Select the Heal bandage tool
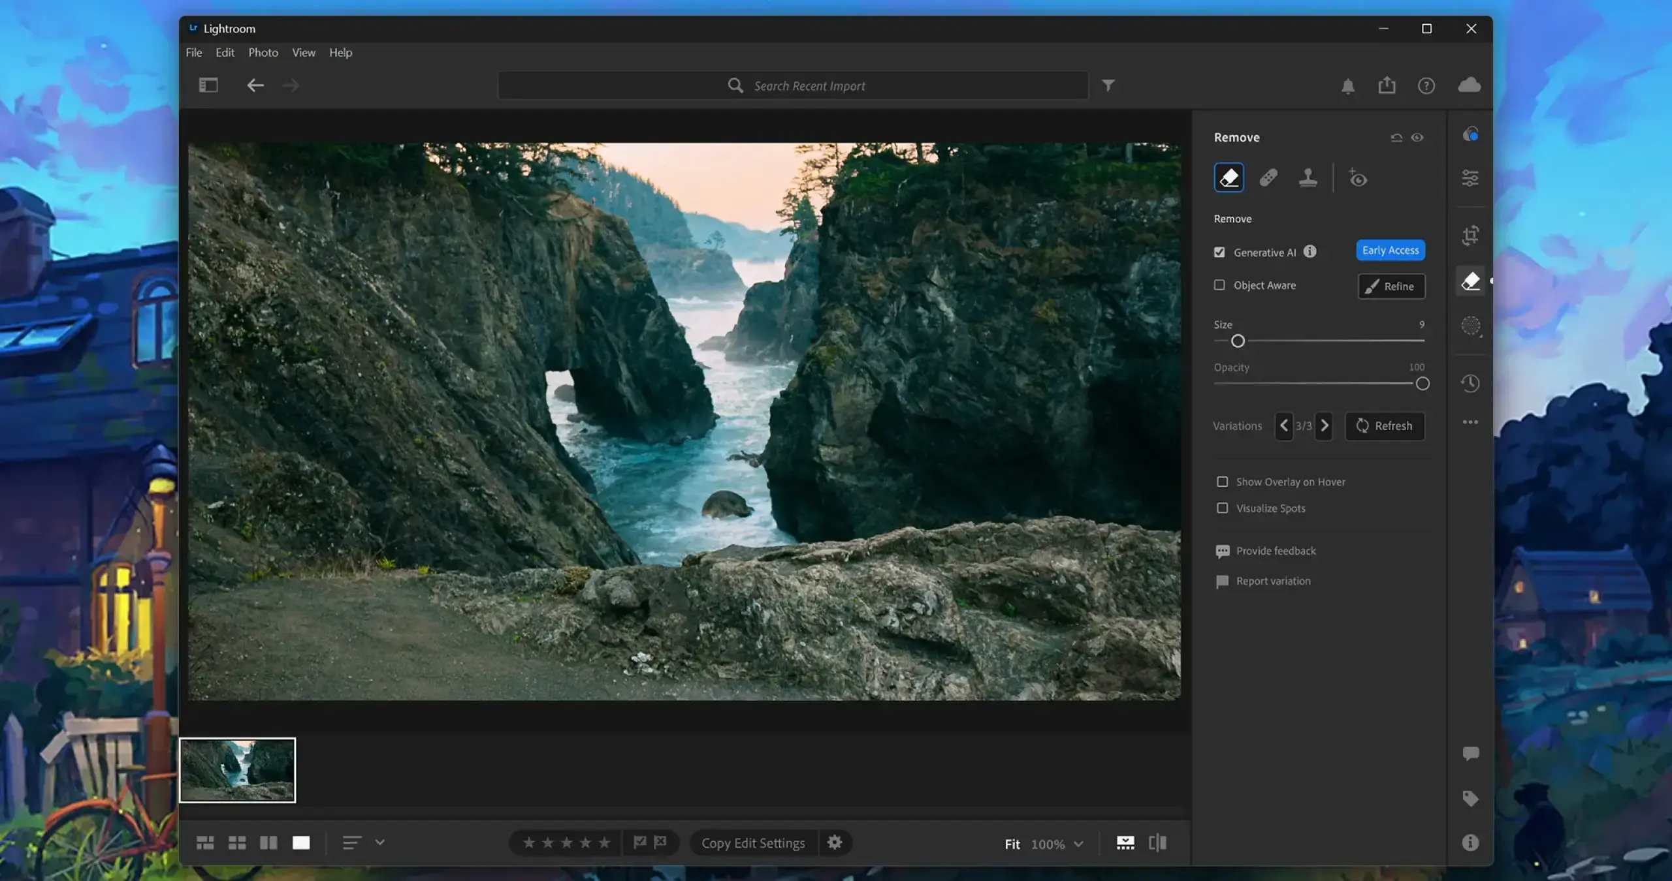The width and height of the screenshot is (1672, 881). click(x=1268, y=178)
